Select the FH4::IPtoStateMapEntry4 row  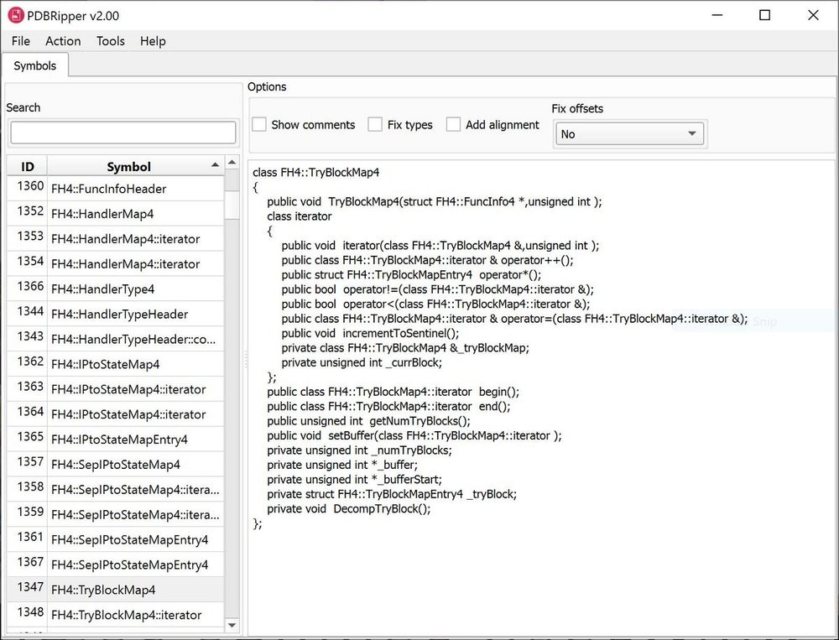(x=116, y=440)
